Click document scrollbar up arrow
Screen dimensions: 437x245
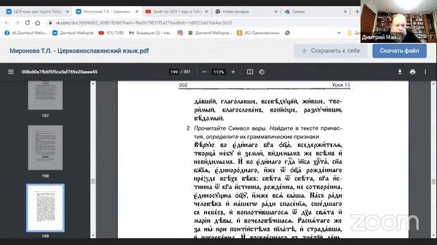tap(433, 84)
